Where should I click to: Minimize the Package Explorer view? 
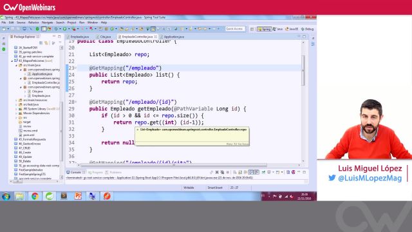pos(54,37)
